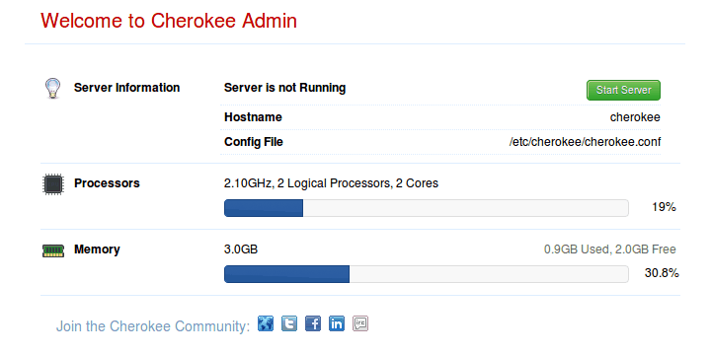Viewport: 711px width, 355px height.
Task: Click the '2.10GHz, 2 Logical Processors, 2 Cores' text
Action: [332, 183]
